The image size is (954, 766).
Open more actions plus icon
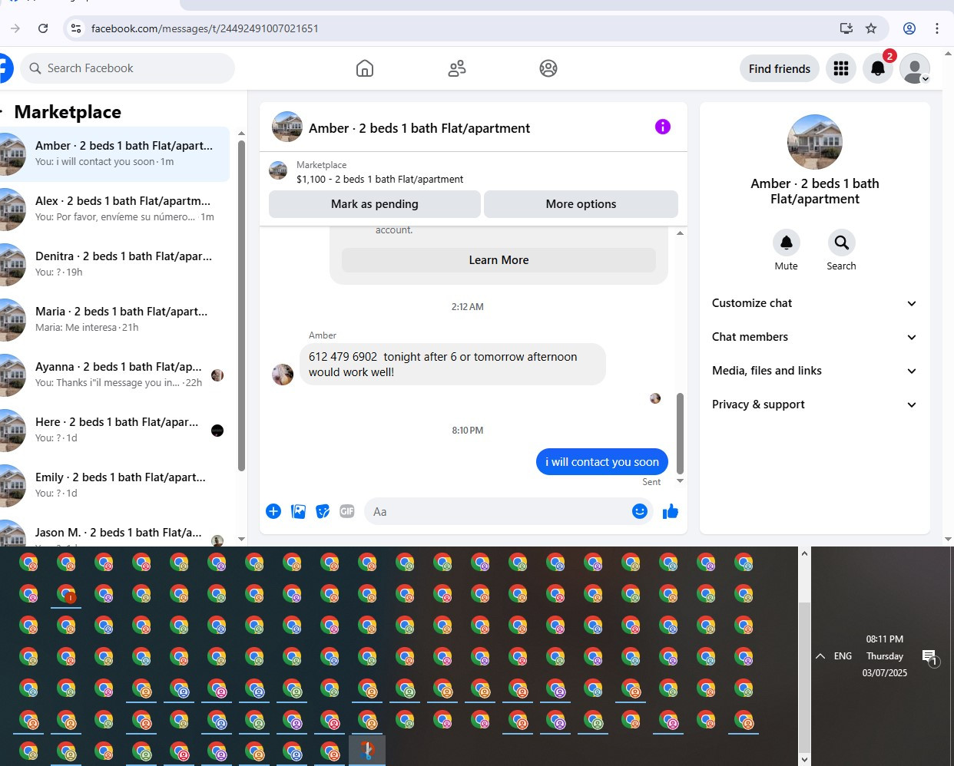coord(273,511)
